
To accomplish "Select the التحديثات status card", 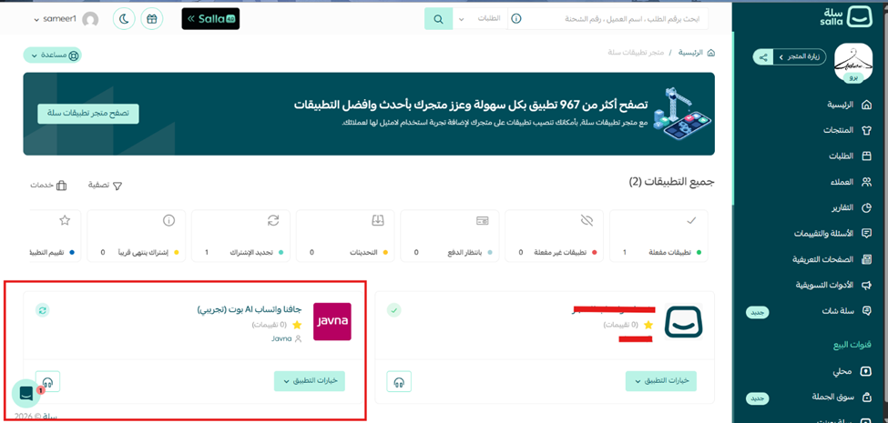I will pyautogui.click(x=345, y=236).
